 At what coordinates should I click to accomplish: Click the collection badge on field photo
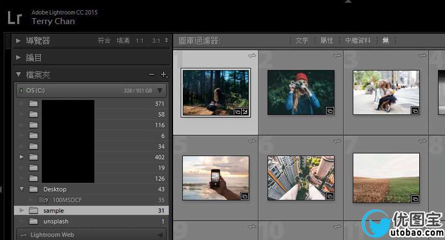click(x=415, y=199)
